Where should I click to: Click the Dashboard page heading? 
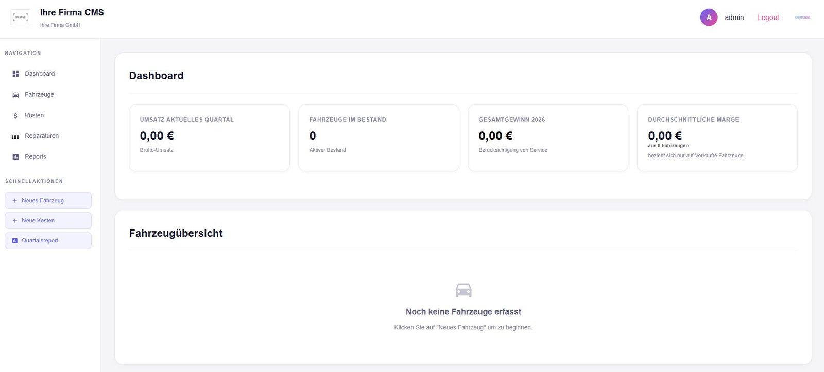[156, 76]
